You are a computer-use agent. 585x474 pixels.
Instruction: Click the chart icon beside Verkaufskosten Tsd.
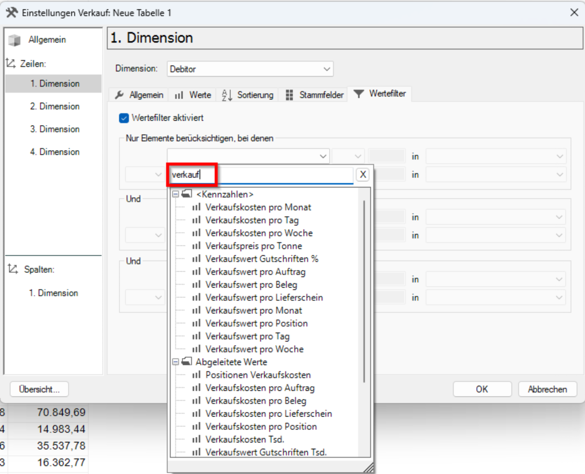196,439
